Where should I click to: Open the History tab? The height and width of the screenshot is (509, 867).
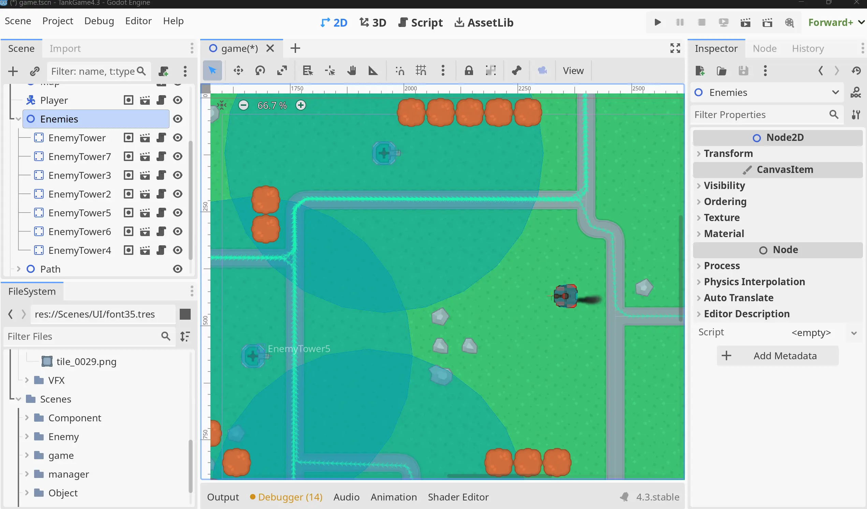tap(808, 48)
